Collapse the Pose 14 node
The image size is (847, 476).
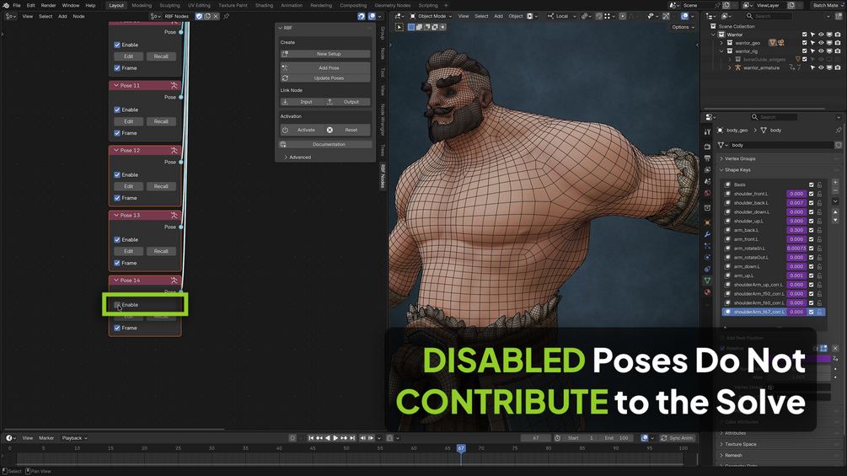(x=116, y=280)
